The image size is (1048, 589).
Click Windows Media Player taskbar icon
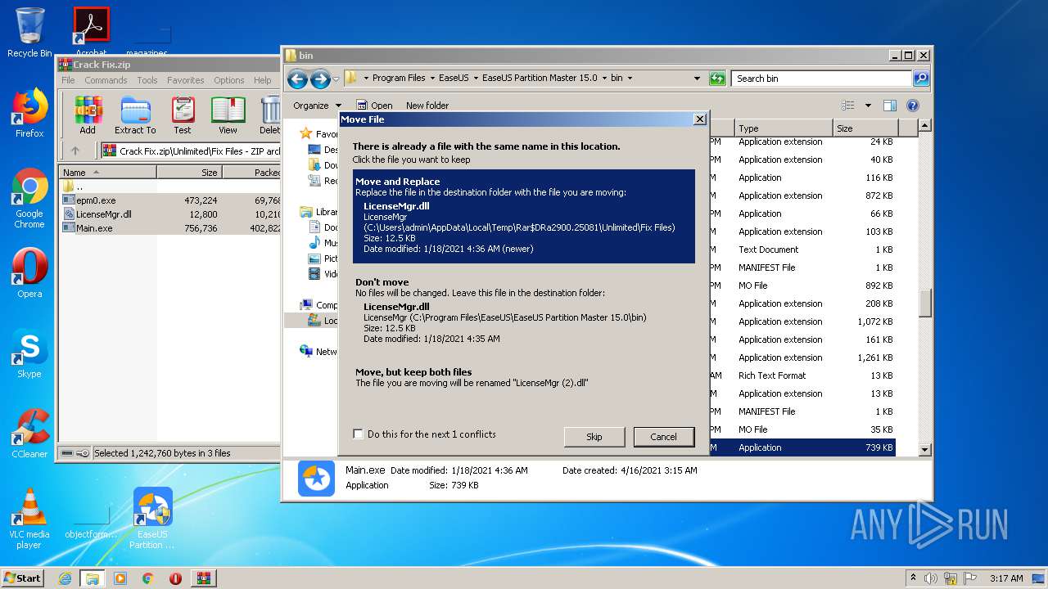(x=120, y=578)
